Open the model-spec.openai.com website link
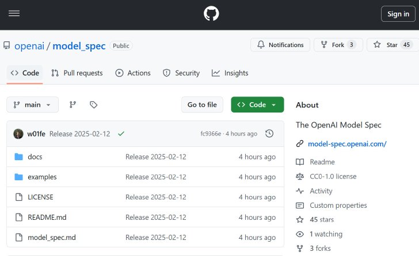Viewport: 419px width, 256px height. [x=347, y=144]
